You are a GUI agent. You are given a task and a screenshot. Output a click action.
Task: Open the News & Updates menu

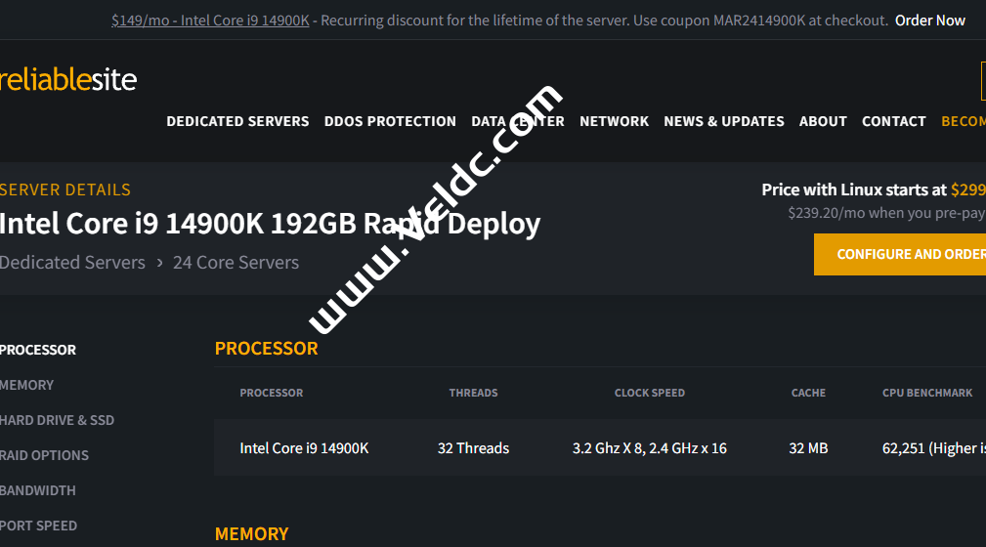[724, 121]
